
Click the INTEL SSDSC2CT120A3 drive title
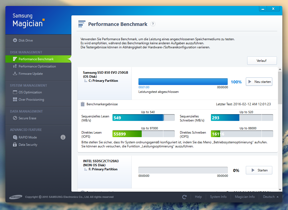[101, 161]
